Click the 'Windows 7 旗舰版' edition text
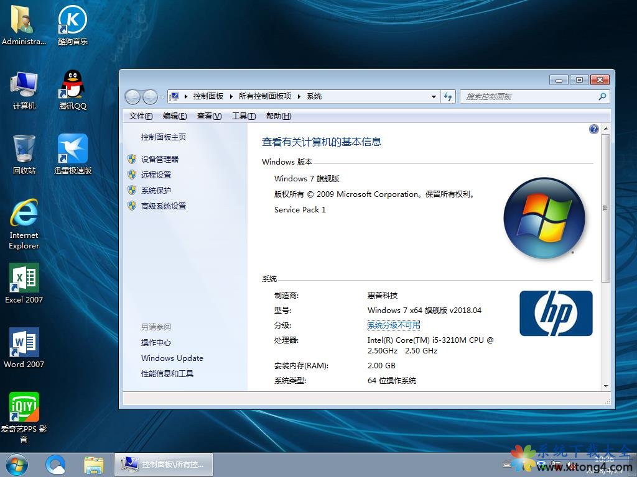 click(x=307, y=179)
